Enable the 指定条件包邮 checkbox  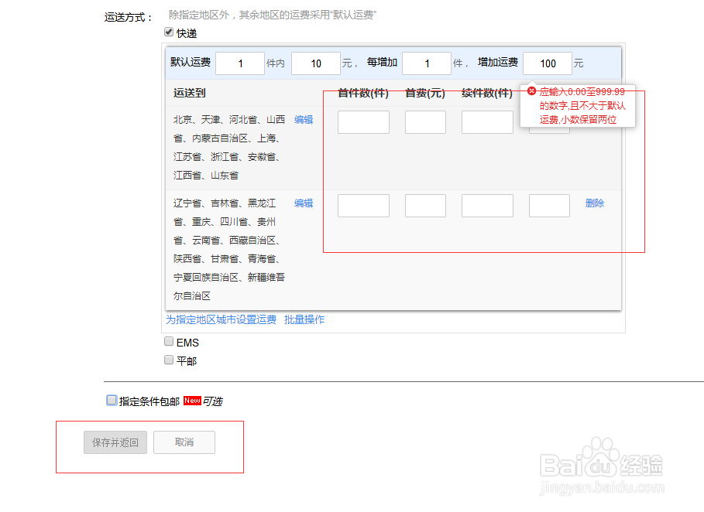click(x=112, y=400)
